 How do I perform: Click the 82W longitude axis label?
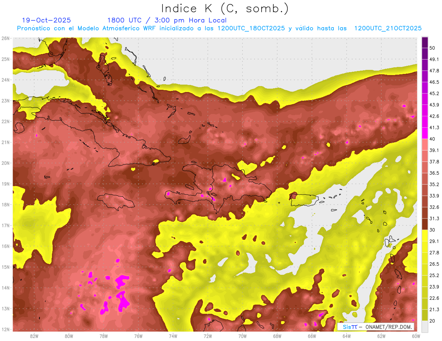[34, 336]
